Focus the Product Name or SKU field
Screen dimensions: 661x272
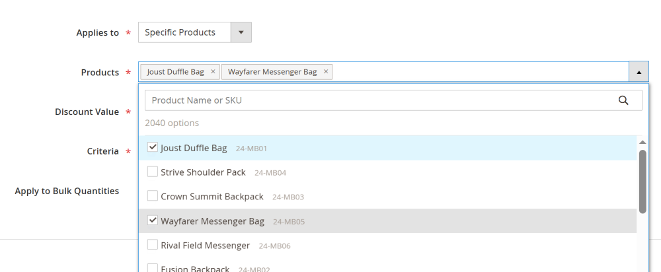tap(393, 100)
